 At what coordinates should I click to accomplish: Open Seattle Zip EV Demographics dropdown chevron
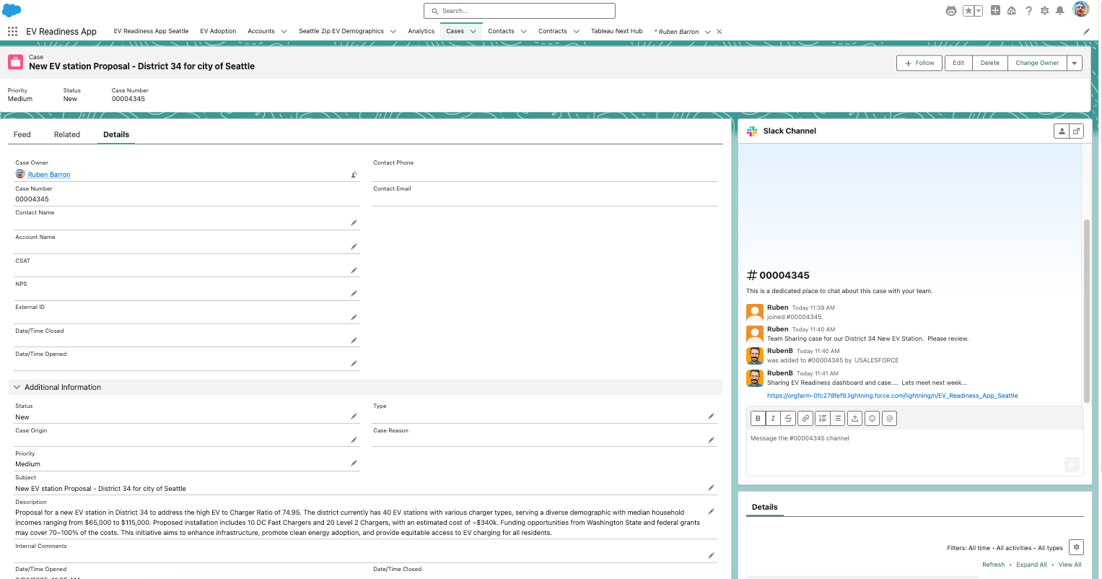(x=393, y=32)
